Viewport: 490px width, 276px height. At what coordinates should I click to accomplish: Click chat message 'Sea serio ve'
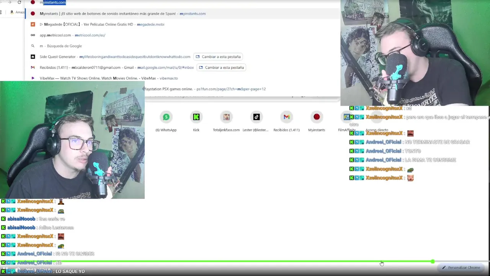tap(52, 219)
